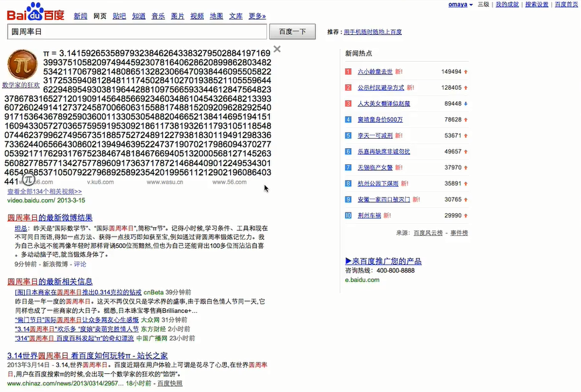Open the 日本商家在圆周率日推出0.314克拉的钻戒 article
This screenshot has height=392, width=581.
[x=78, y=292]
